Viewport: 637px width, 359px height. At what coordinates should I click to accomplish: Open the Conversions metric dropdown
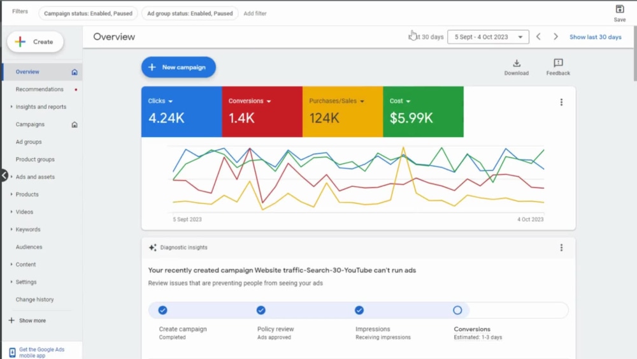[269, 101]
